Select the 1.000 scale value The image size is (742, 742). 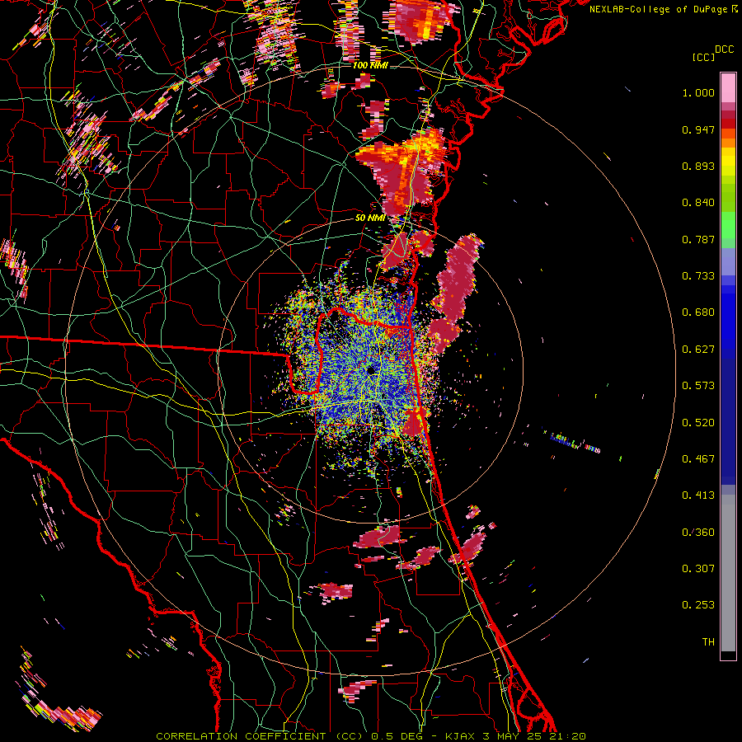698,92
